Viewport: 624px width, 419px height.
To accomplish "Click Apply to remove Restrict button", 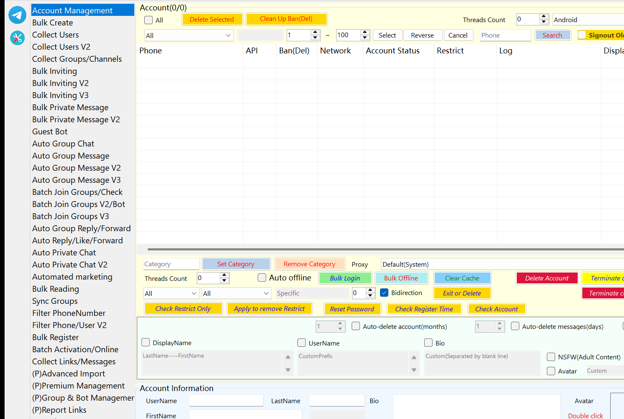I will click(x=269, y=308).
